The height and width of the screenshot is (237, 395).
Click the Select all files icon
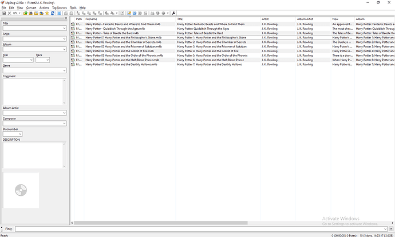tap(59, 13)
